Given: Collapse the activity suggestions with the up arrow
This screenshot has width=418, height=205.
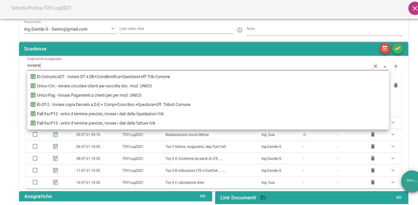Looking at the screenshot, I should tap(385, 66).
